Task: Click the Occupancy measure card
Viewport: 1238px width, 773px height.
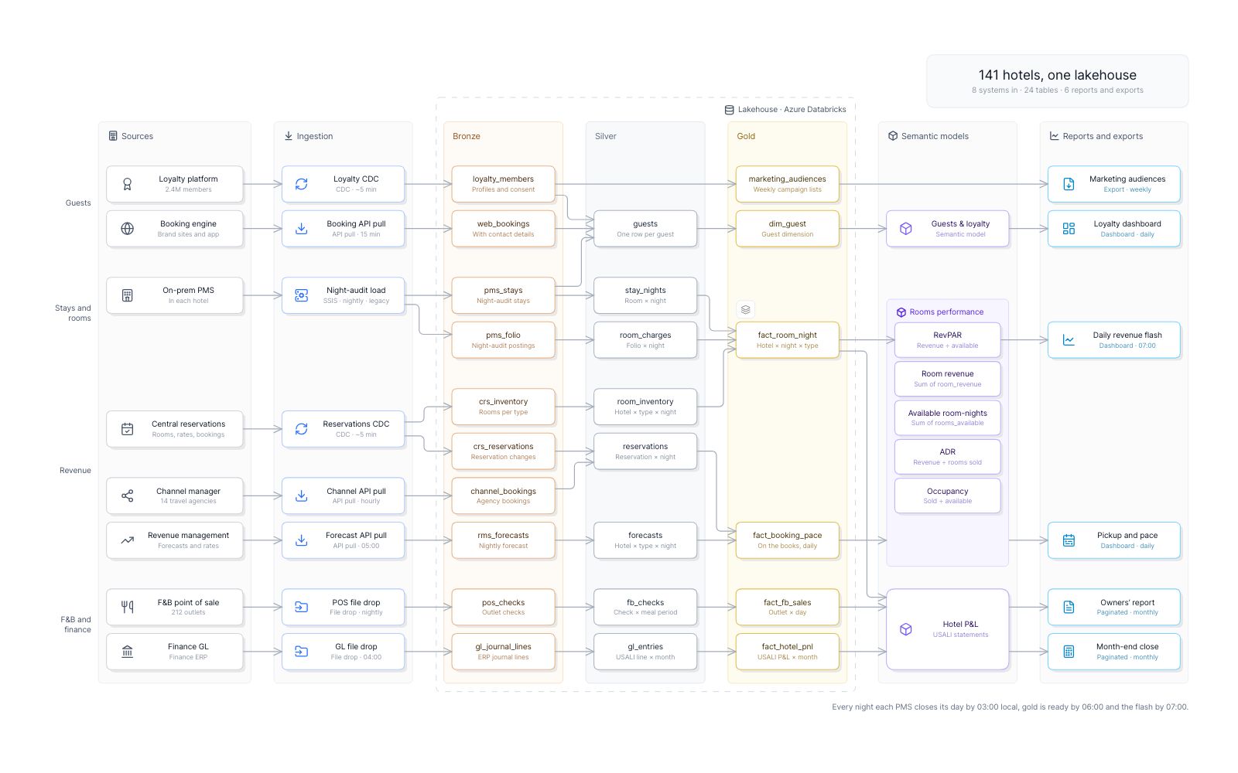Action: coord(948,495)
